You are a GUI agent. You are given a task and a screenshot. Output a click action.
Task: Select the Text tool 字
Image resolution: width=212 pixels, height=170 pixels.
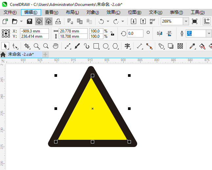tap(127, 46)
